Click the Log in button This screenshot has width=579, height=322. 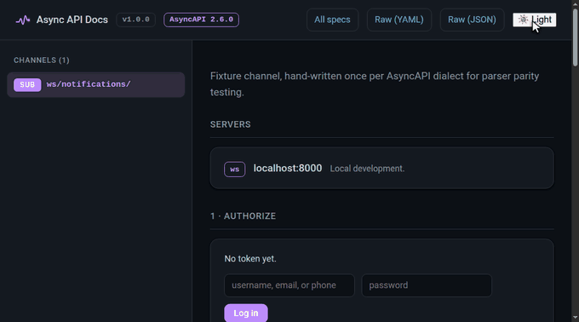[x=246, y=313]
